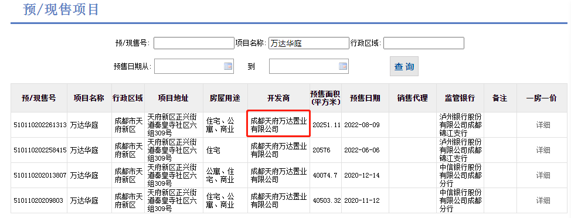Open 详细 link for presale 510110202013807
Screen dimensions: 571x218
(x=543, y=175)
